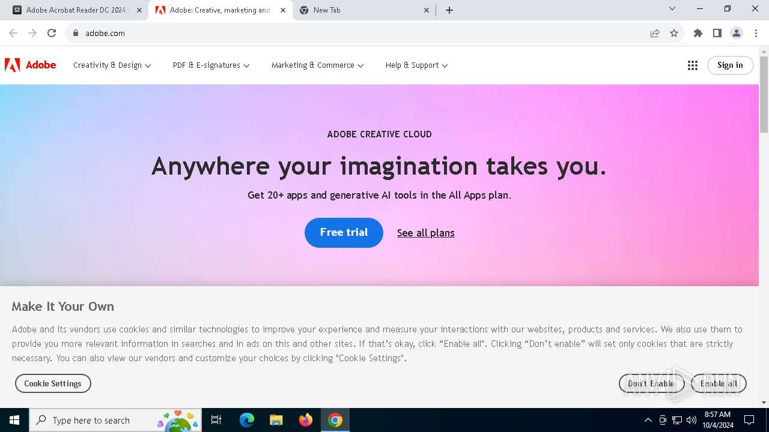Follow the See all plans link
This screenshot has height=432, width=769.
(425, 233)
